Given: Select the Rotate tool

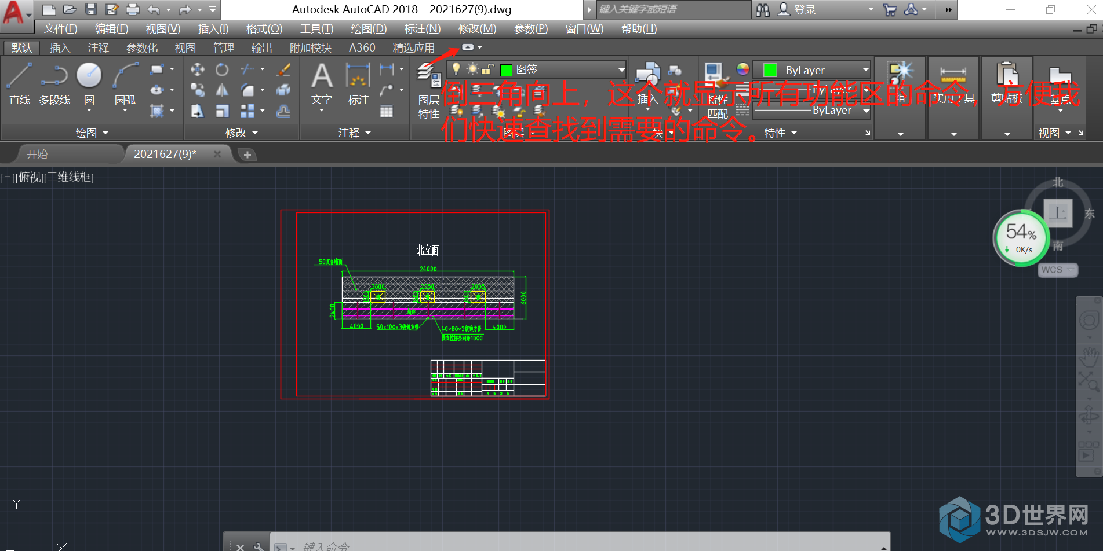Looking at the screenshot, I should coord(222,69).
